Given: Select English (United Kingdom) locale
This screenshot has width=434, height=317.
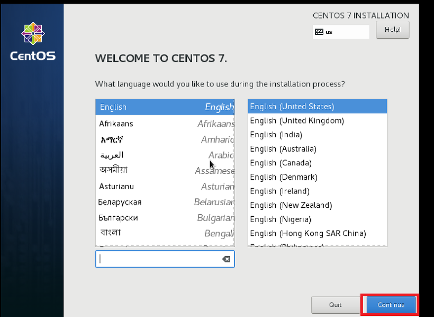Looking at the screenshot, I should click(318, 121).
